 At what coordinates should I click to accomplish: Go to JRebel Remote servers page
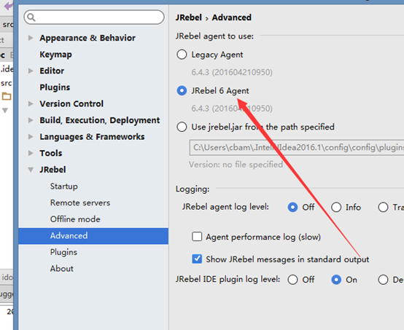80,203
